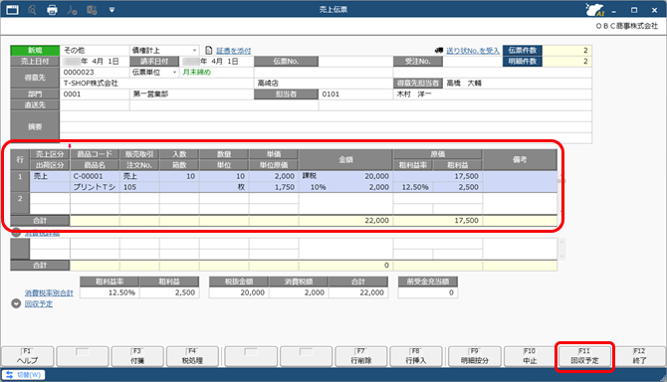667x382 pixels.
Task: Click the 粗利益率 cell 12.50% in row 1
Action: pyautogui.click(x=413, y=187)
